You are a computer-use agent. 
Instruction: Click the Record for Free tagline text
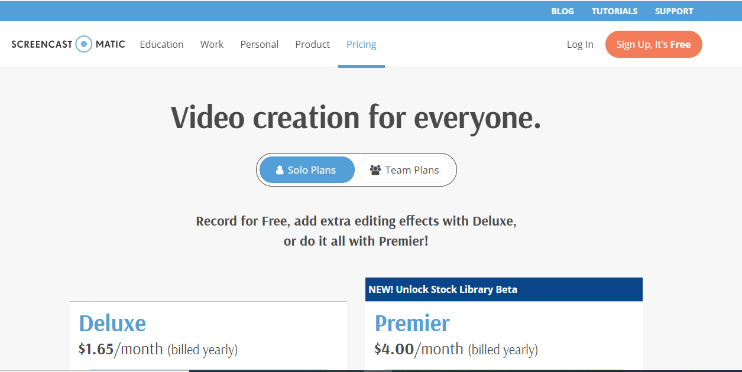tap(356, 231)
